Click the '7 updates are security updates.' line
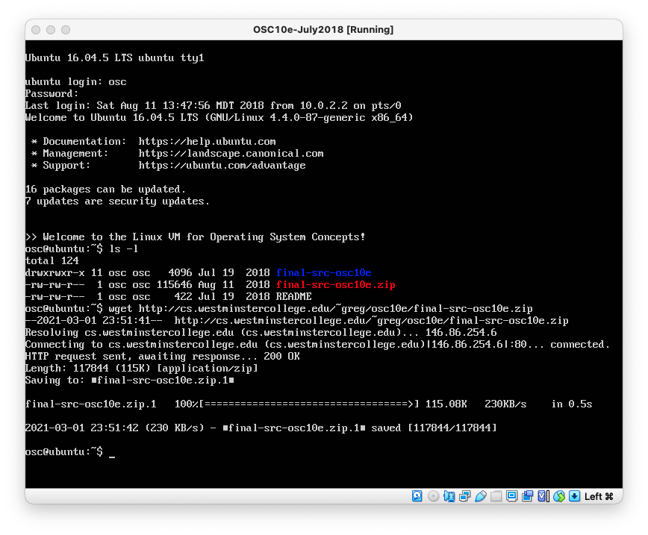This screenshot has width=648, height=535. pos(117,201)
